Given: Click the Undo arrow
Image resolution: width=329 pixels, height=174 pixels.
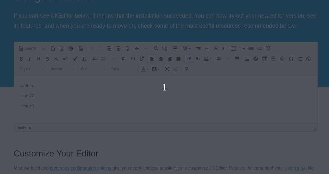Looking at the screenshot, I should point(137,48).
